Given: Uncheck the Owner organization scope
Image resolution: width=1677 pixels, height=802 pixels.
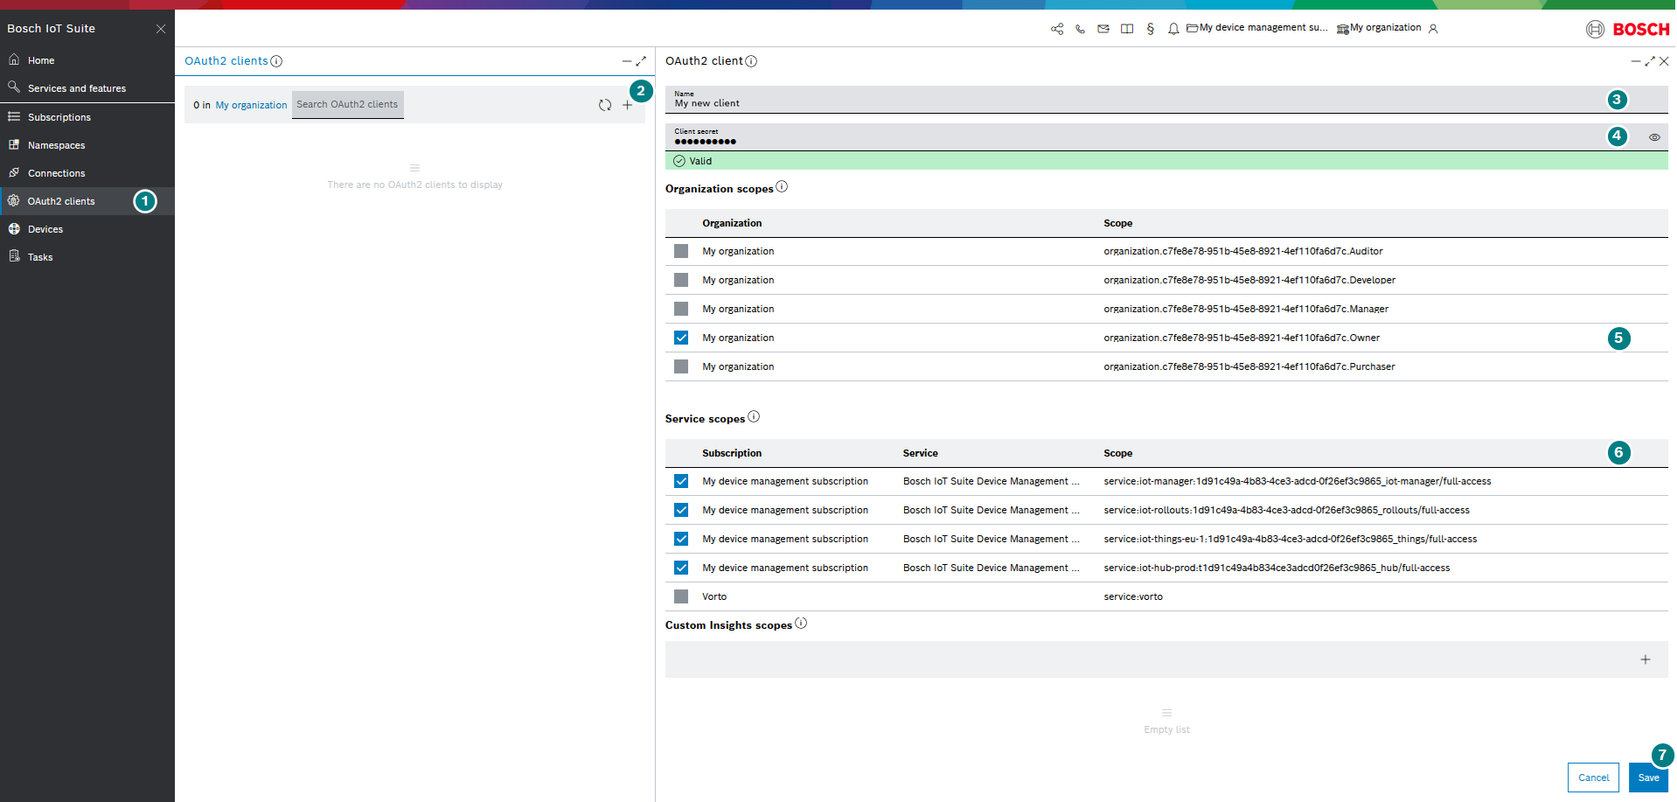Looking at the screenshot, I should (681, 338).
